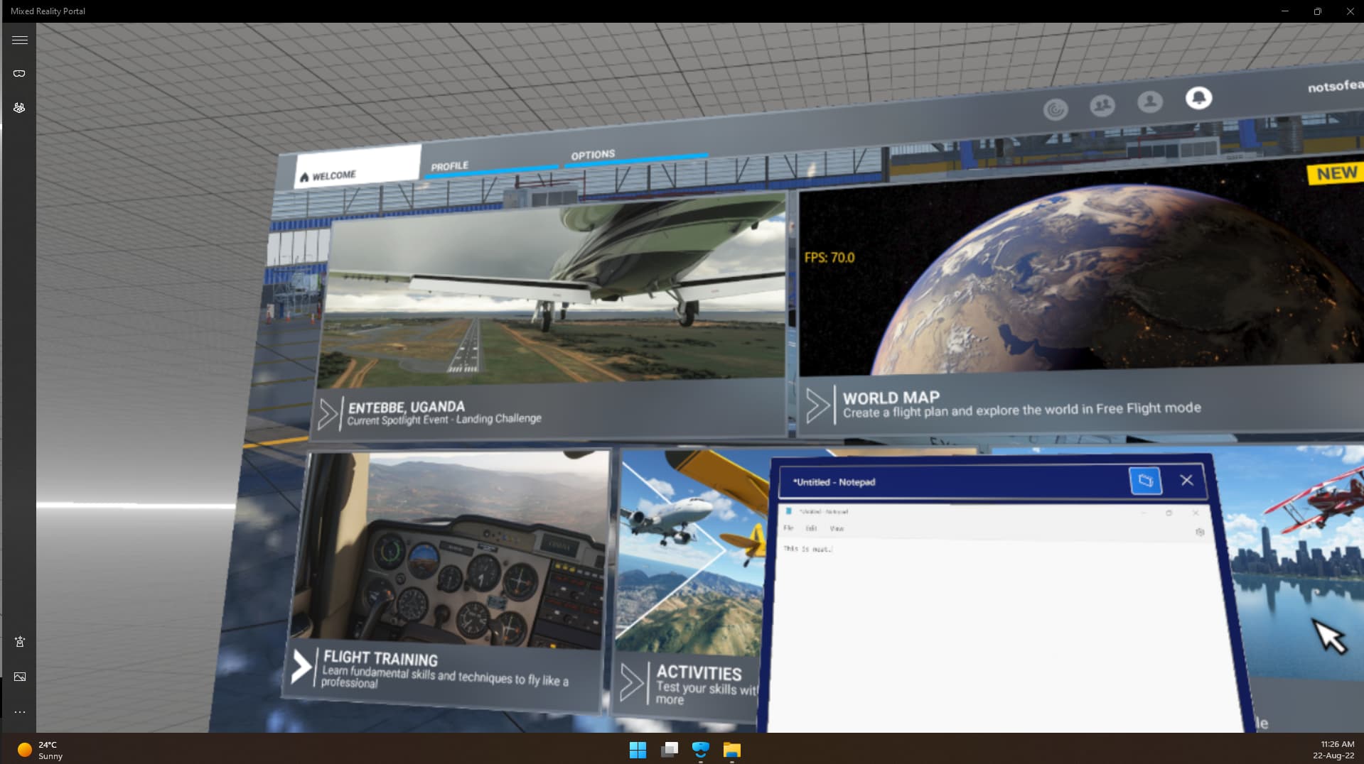Viewport: 1364px width, 764px height.
Task: Click the Notepad icon inside the mirrored title bar
Action: (x=789, y=511)
